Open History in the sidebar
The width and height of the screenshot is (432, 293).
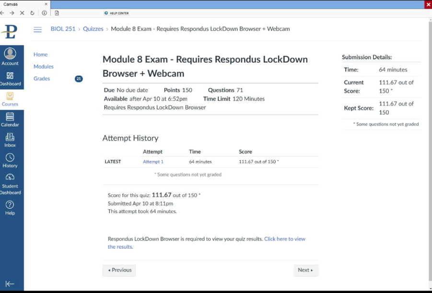click(x=10, y=161)
